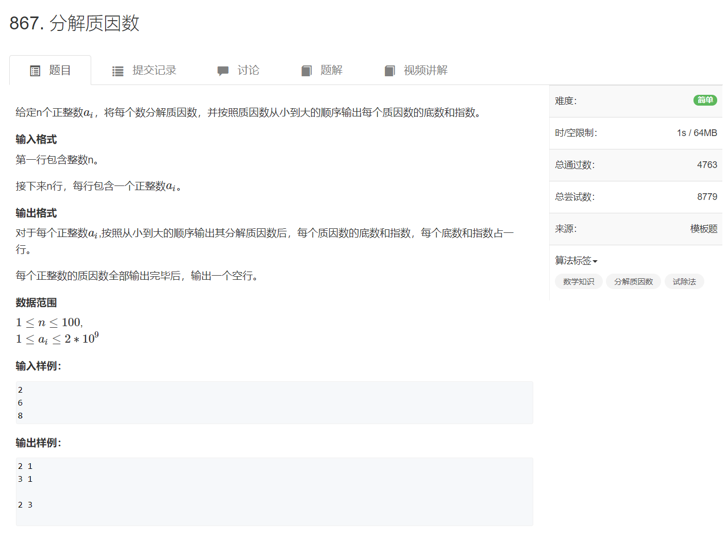Screen dimensions: 728x540
Task: Click the 输出格式 heading
Action: coord(36,213)
